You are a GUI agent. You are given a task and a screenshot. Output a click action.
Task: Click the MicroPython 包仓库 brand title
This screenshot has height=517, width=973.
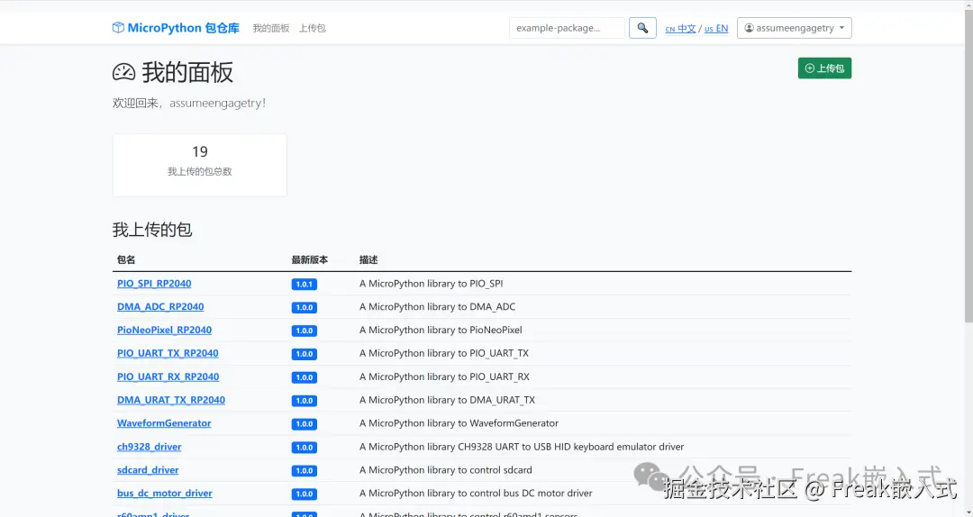183,28
